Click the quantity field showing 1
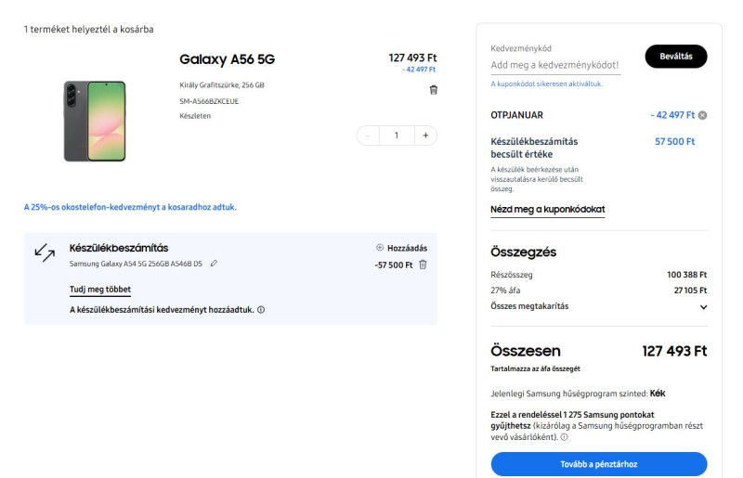This screenshot has width=743, height=478. point(397,136)
